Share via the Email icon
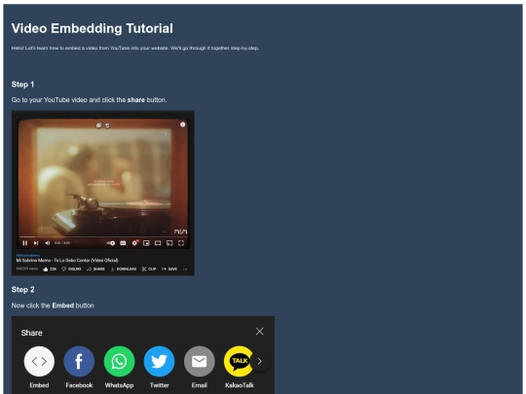 pyautogui.click(x=200, y=361)
